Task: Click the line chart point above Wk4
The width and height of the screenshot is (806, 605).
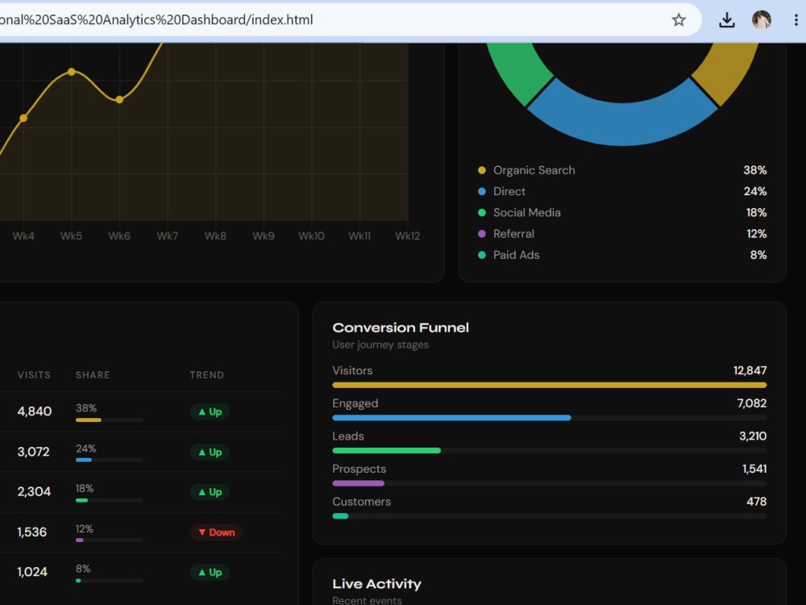Action: click(x=23, y=118)
